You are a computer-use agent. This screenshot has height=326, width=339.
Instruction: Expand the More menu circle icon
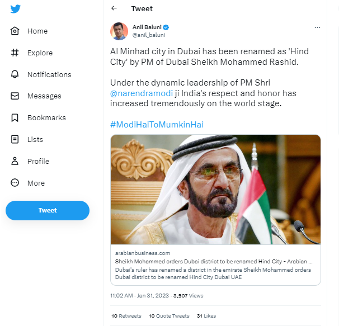[15, 183]
